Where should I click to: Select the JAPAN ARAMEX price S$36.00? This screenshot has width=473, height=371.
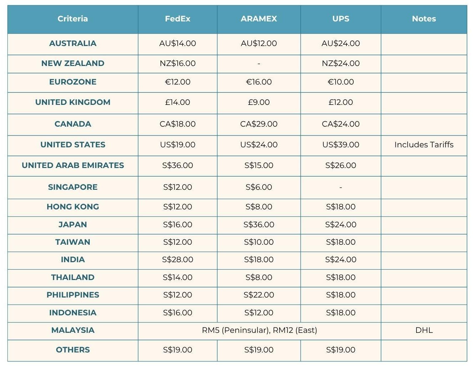coord(258,225)
